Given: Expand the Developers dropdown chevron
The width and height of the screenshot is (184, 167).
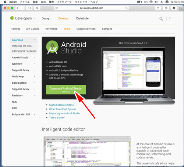Looking at the screenshot, I should 35,18.
